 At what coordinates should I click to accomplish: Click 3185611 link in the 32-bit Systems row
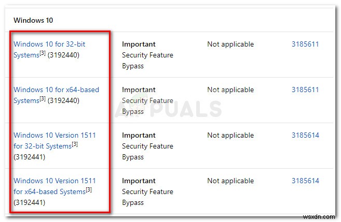click(305, 45)
